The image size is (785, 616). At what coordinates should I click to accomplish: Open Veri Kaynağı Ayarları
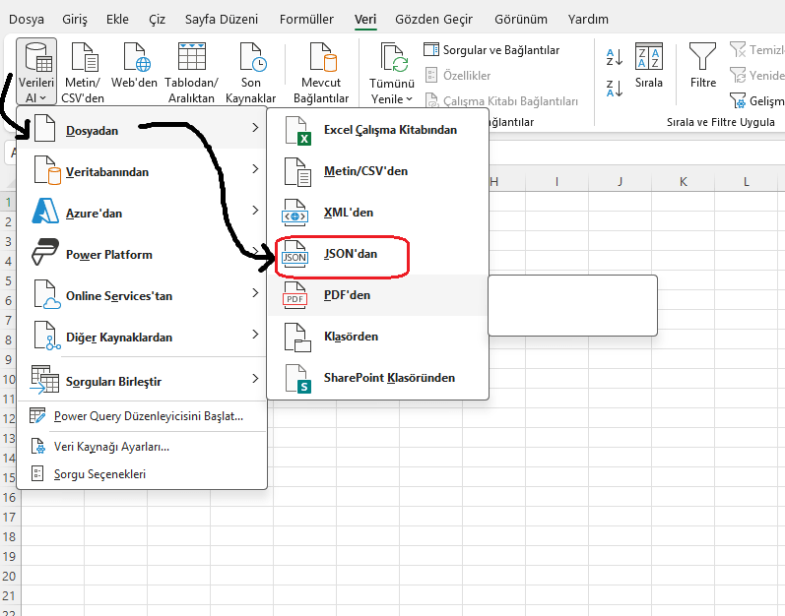point(142,446)
